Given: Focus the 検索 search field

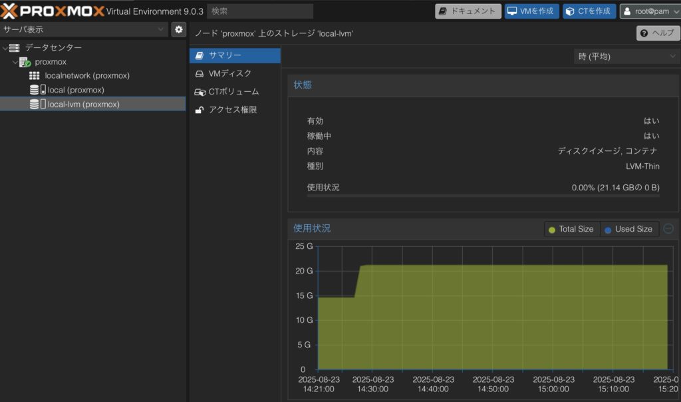Looking at the screenshot, I should pyautogui.click(x=260, y=11).
